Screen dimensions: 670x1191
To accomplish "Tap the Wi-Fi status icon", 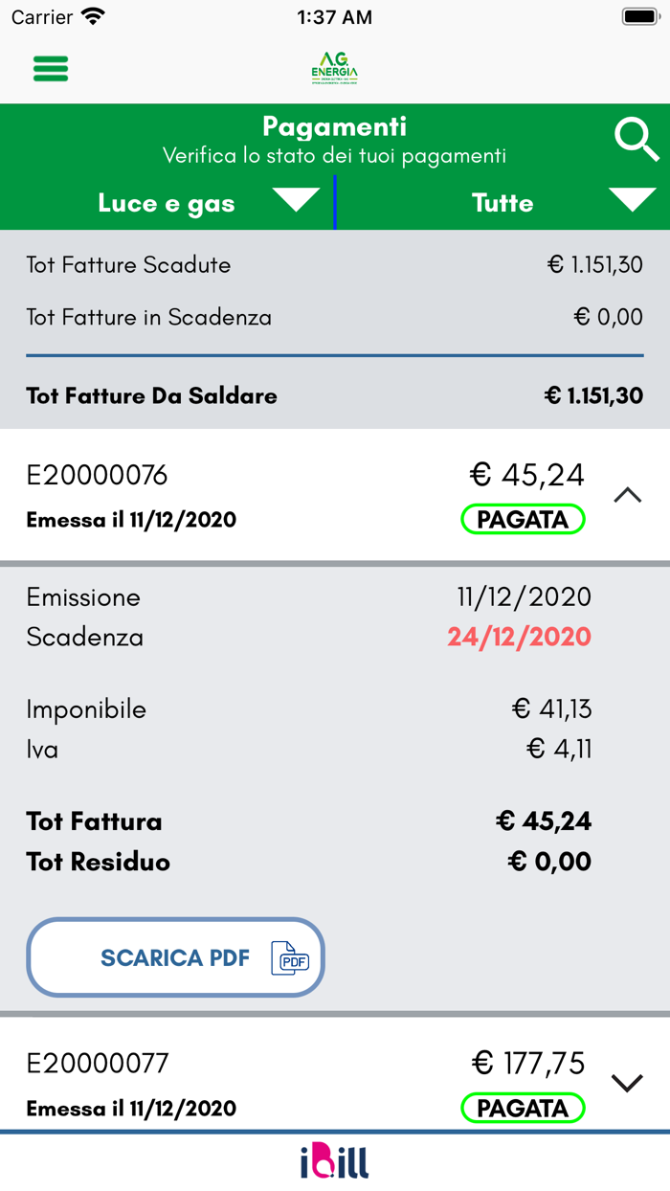I will pos(93,16).
